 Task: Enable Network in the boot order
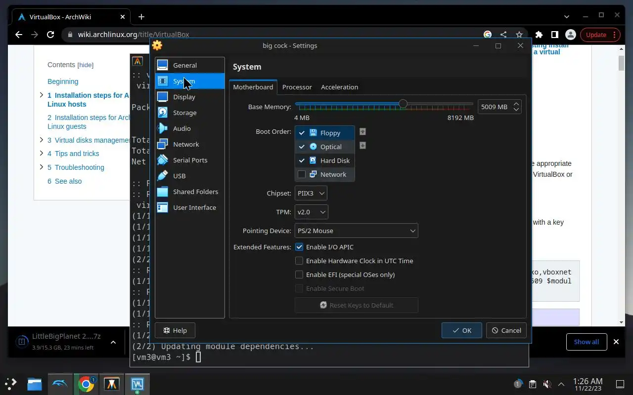point(302,174)
